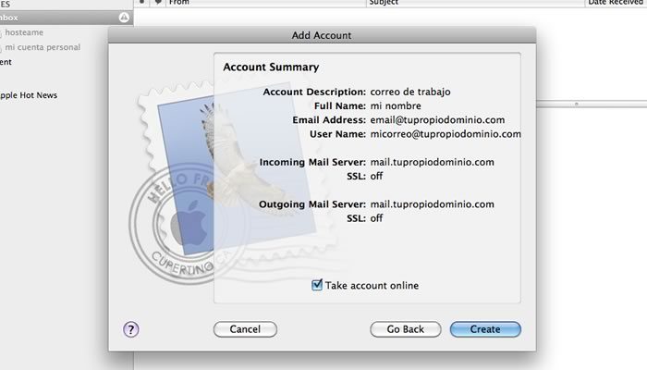The height and width of the screenshot is (370, 647).
Task: Click the Create button to finish
Action: coord(485,329)
